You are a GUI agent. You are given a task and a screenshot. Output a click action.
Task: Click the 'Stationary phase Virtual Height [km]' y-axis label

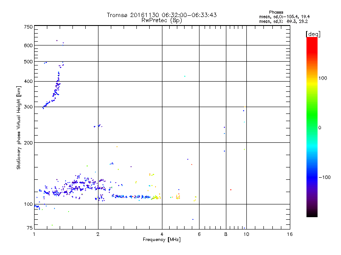(x=18, y=127)
